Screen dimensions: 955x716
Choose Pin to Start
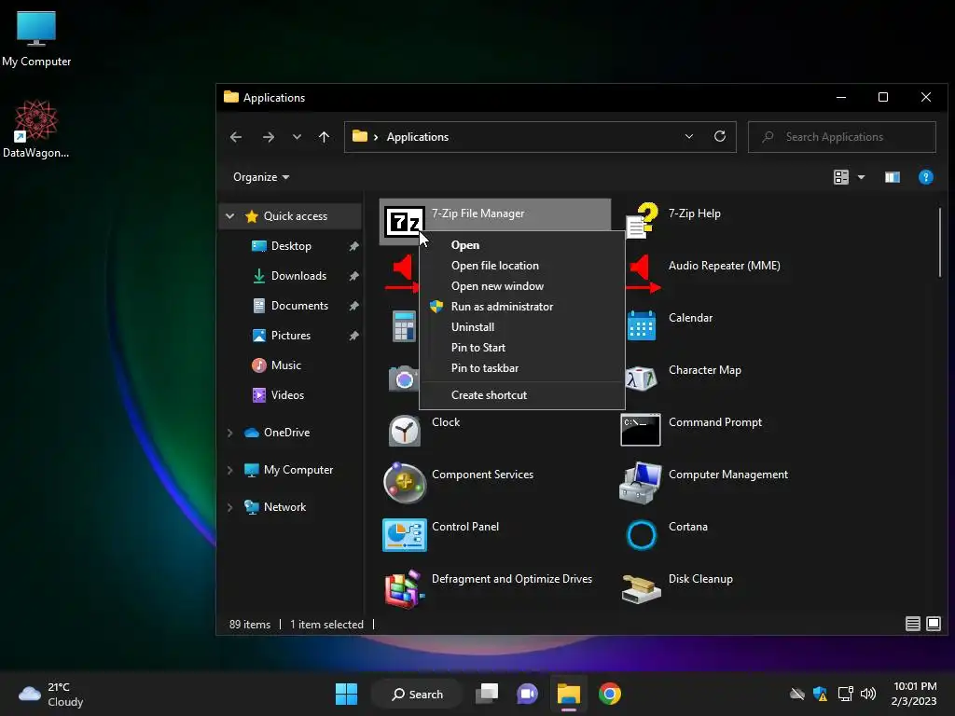point(522,348)
